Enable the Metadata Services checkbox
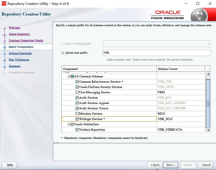216x170 pixels. point(77,114)
